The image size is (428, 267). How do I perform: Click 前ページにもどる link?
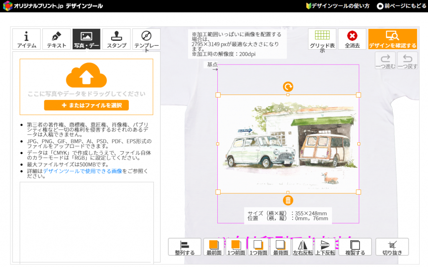pyautogui.click(x=401, y=6)
